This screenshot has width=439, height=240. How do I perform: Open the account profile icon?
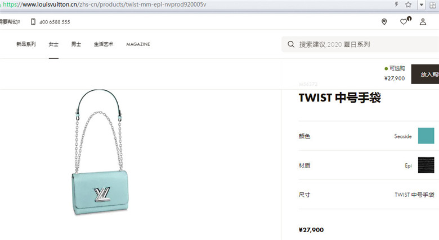pos(423,22)
